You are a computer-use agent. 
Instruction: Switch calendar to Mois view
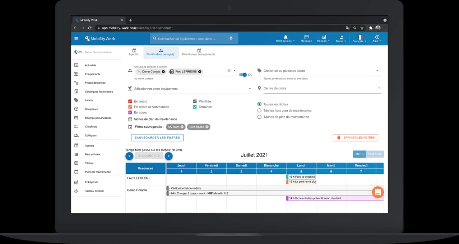(360, 154)
